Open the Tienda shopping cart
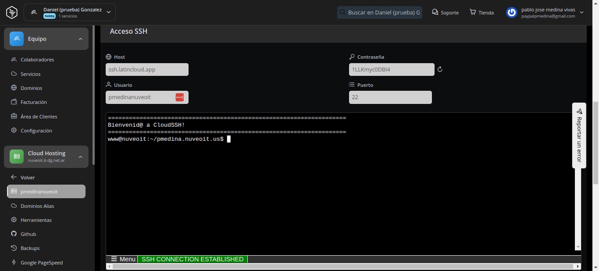The height and width of the screenshot is (271, 599). (x=481, y=12)
